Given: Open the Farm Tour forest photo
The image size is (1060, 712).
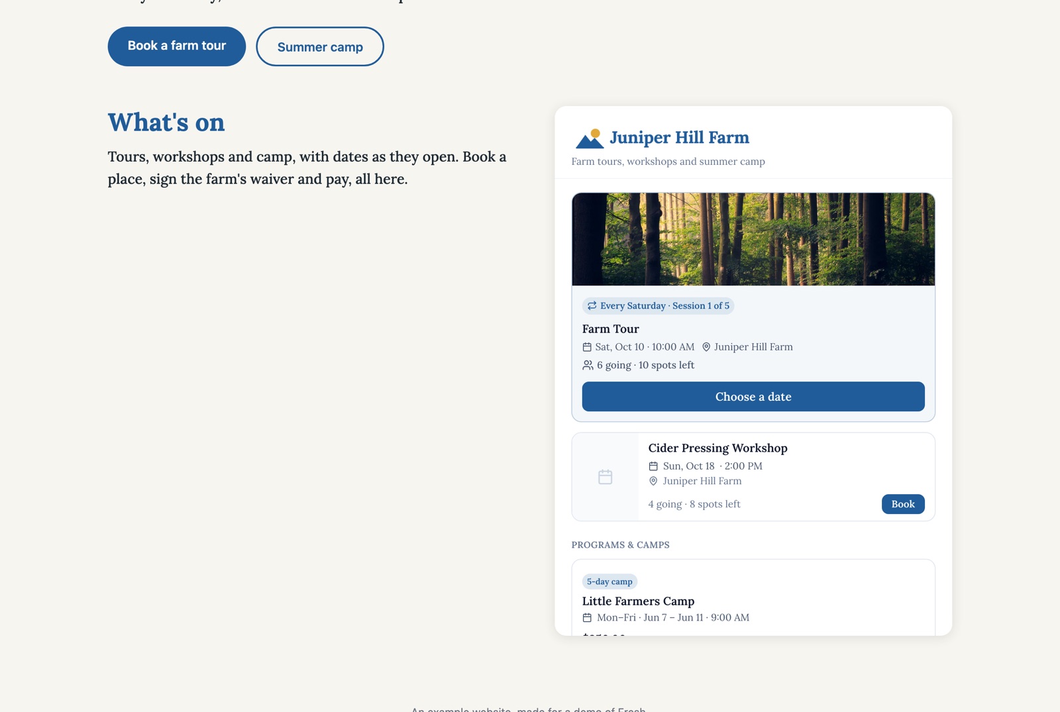Looking at the screenshot, I should click(753, 239).
